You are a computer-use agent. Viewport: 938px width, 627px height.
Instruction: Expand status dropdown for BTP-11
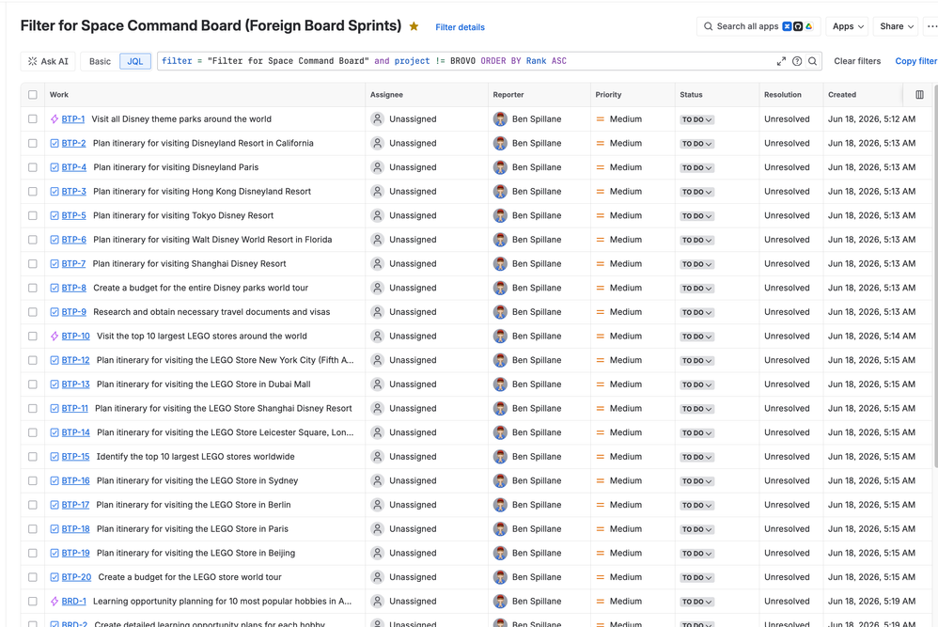(x=696, y=409)
